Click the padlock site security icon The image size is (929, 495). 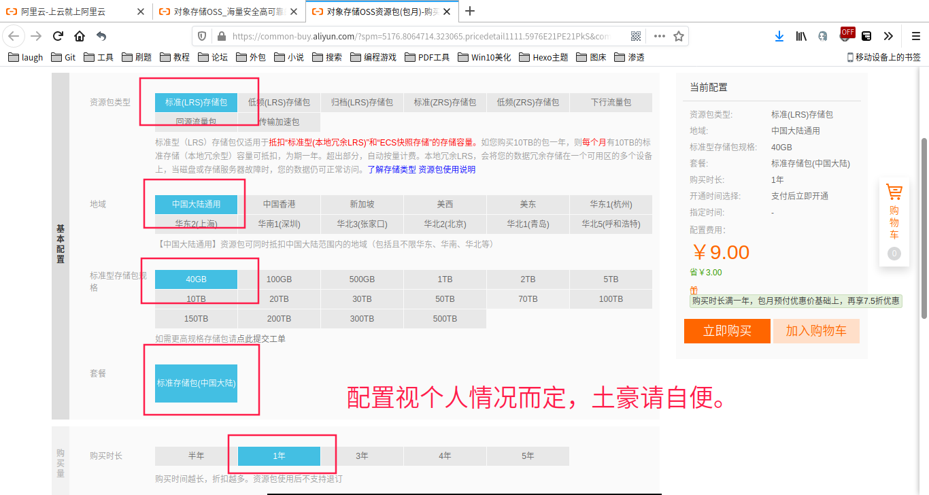click(221, 36)
